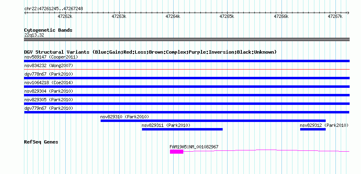Click the RefSeq Genes track title

pyautogui.click(x=41, y=142)
